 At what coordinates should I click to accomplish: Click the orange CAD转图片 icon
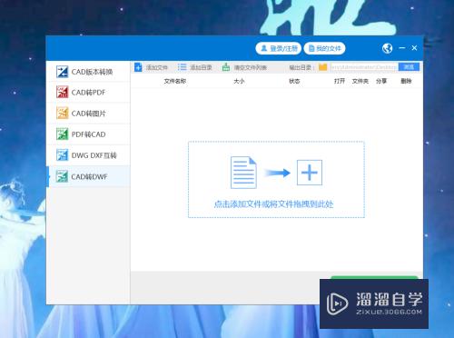(x=62, y=113)
